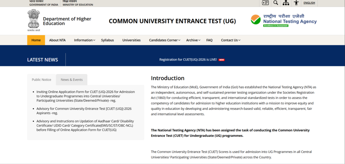
Task: Expand the Archive dropdown menu
Action: [x=193, y=40]
